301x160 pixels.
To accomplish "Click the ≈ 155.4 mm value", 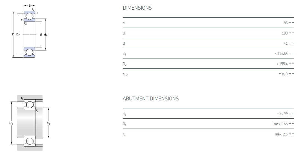I will [285, 64].
